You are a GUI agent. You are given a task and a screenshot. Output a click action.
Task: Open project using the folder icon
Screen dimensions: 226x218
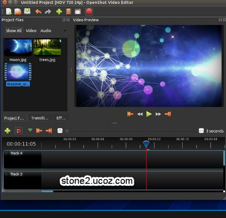coord(18,12)
